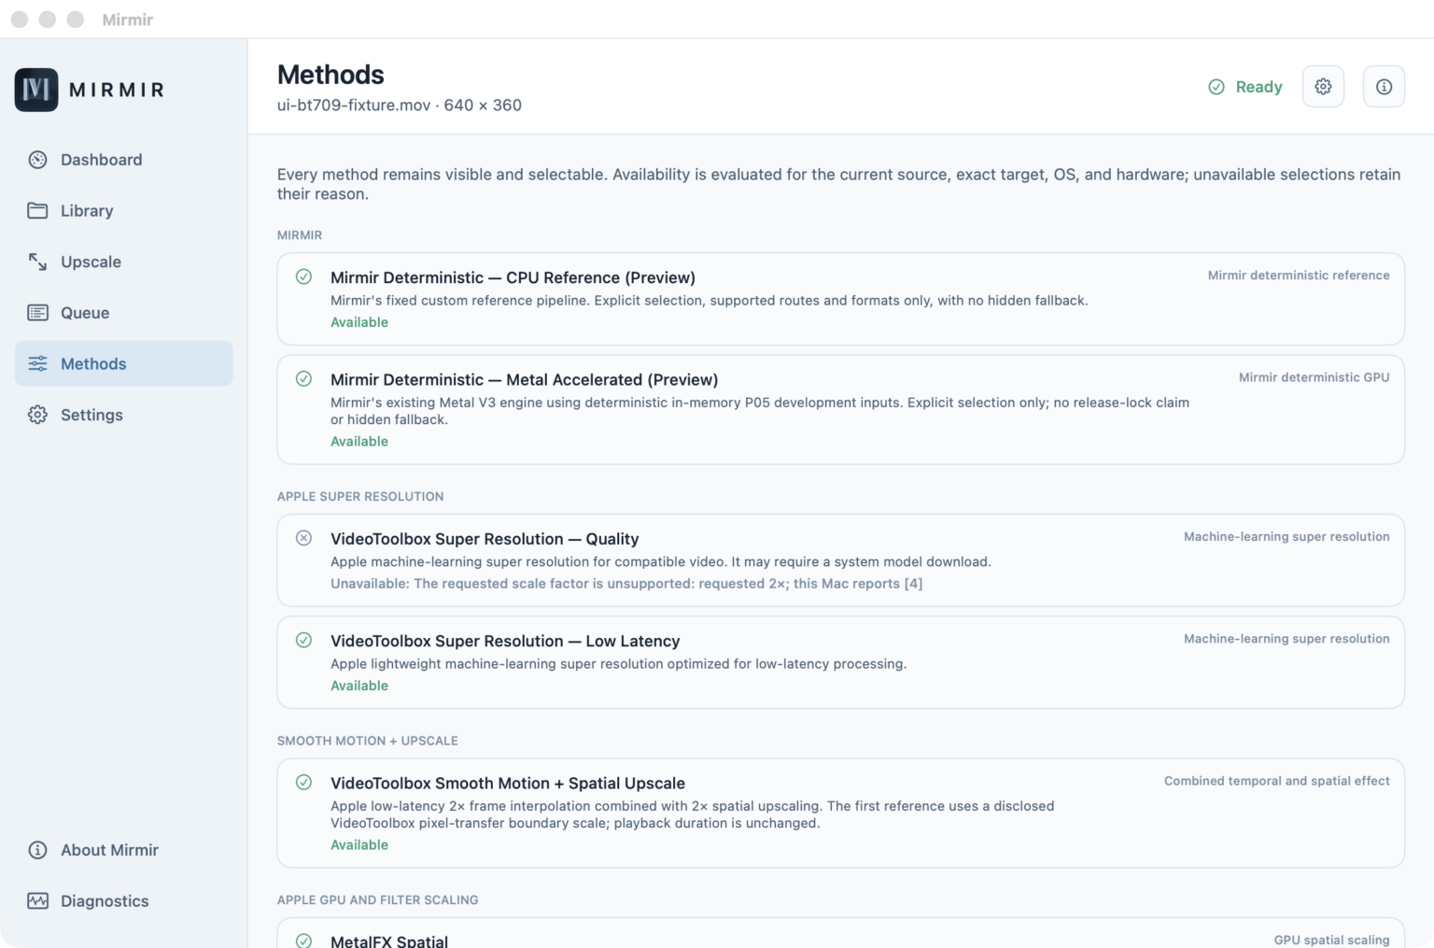
Task: Click the Upscale arrows icon
Action: [x=37, y=262]
